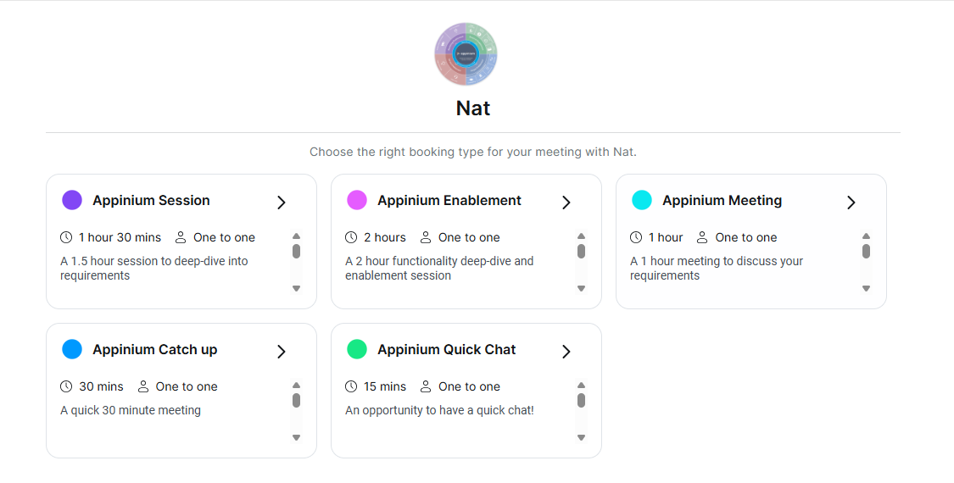Click the person icon in Appinium Meeting card
Screen dimensions: 954x483
point(702,237)
